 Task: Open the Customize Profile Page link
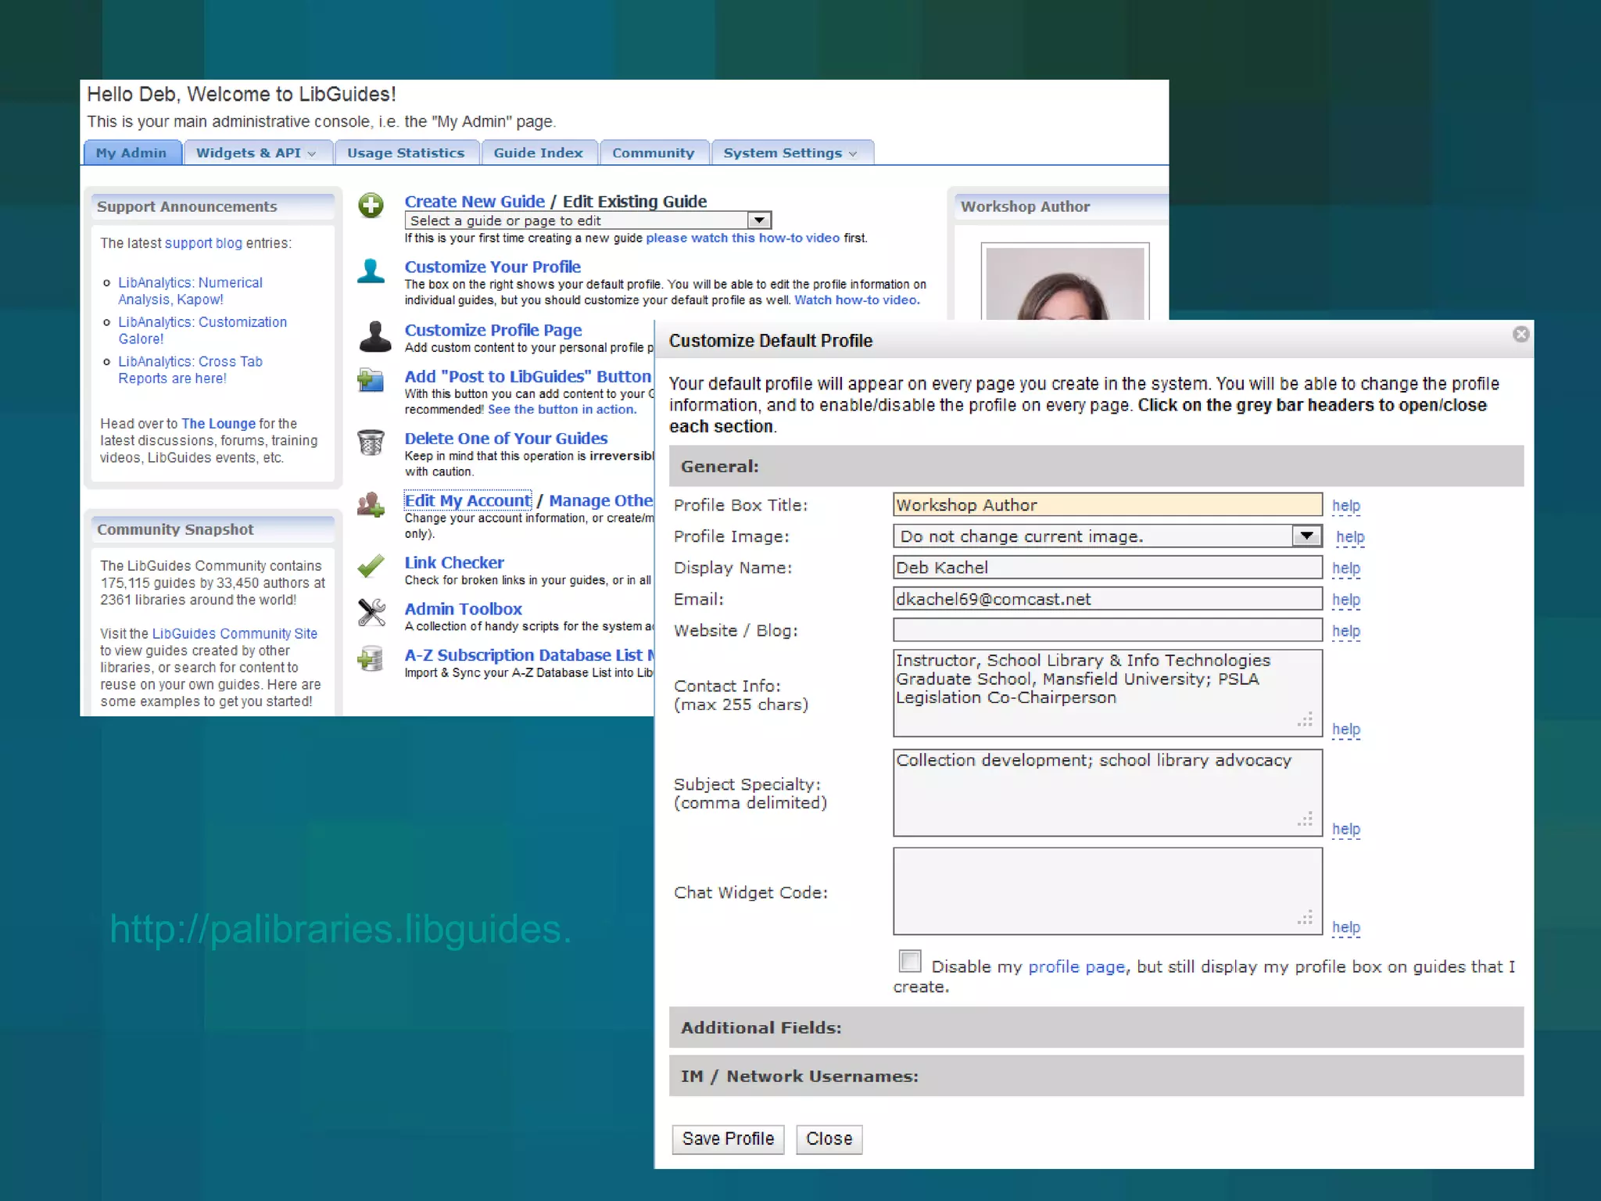coord(493,330)
